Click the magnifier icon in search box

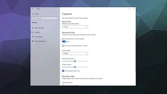tap(57, 18)
